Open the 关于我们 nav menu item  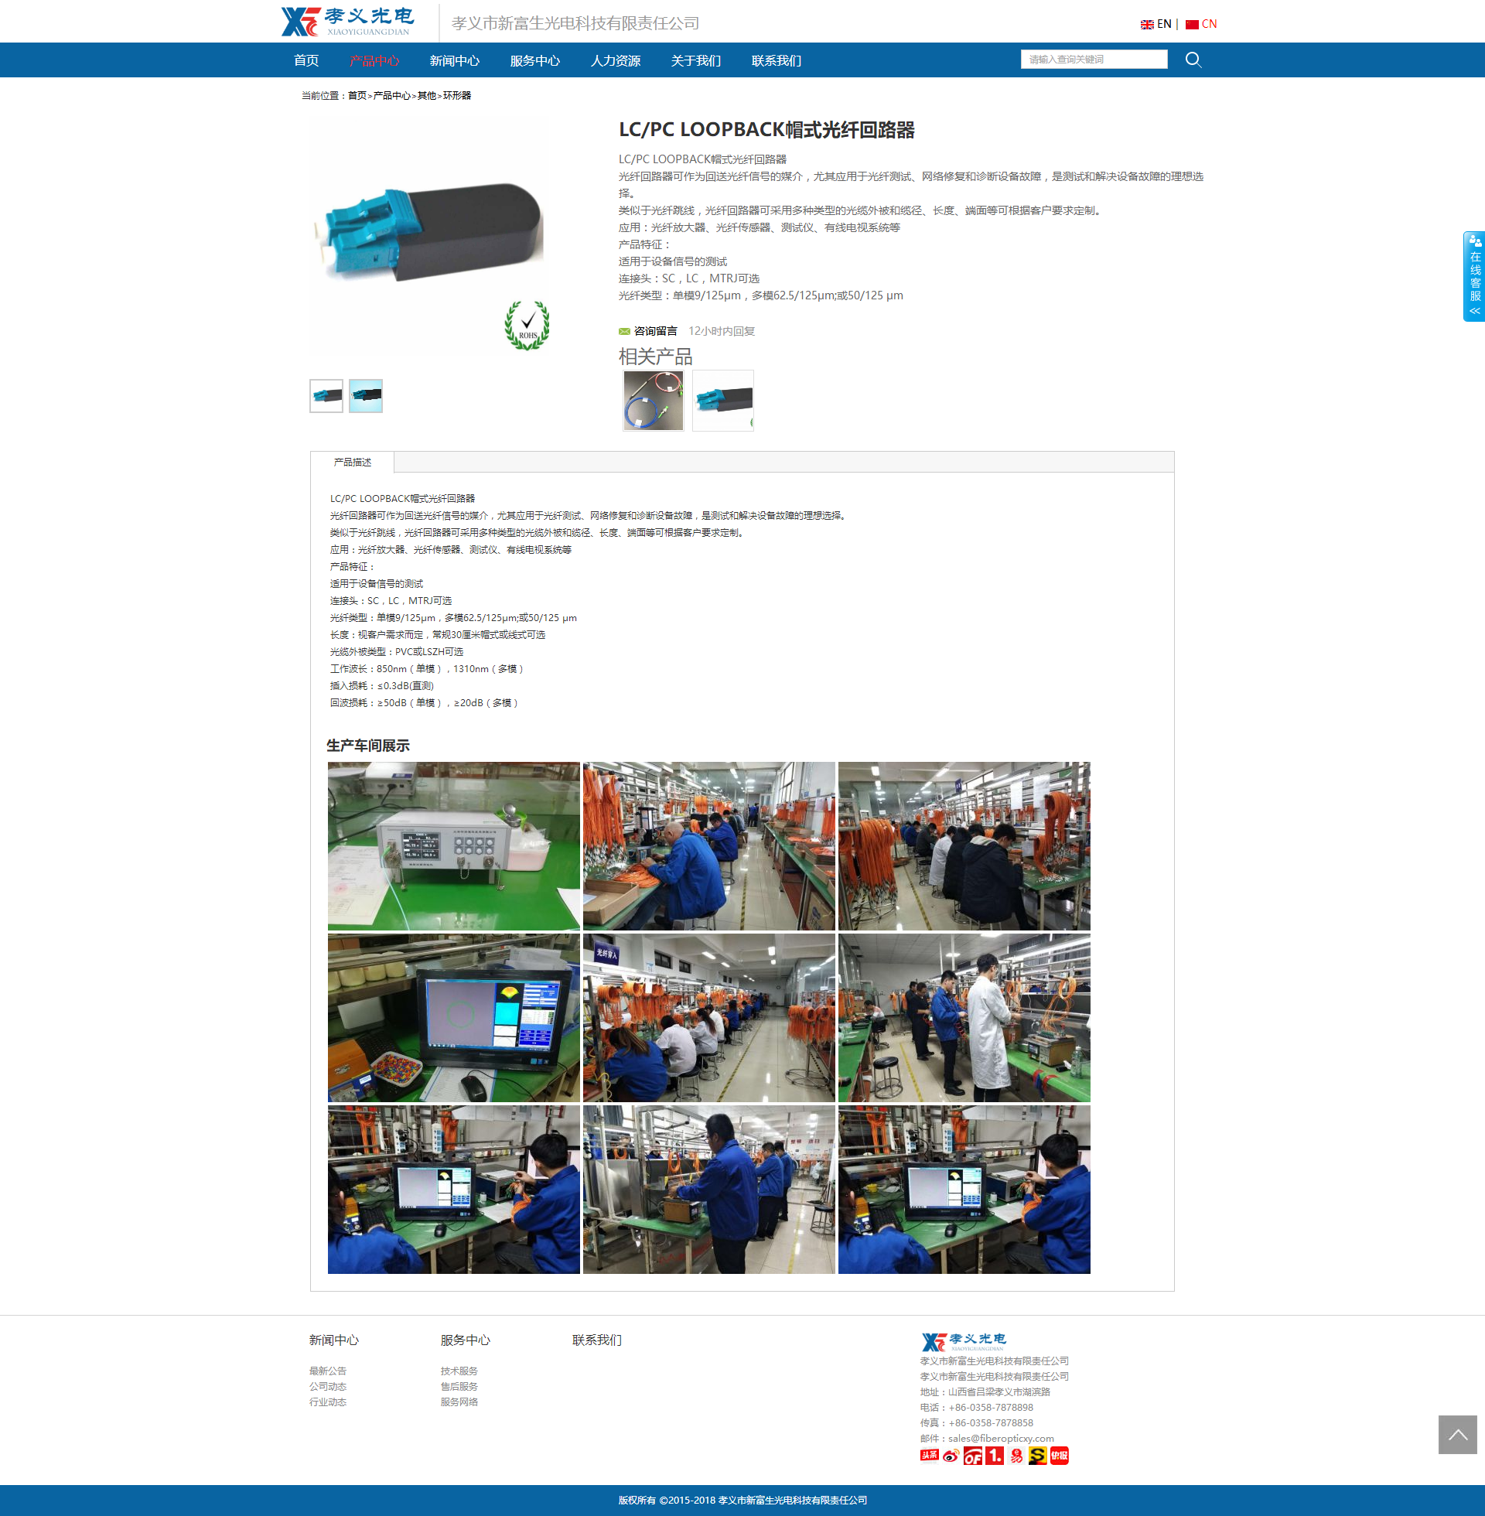(x=695, y=60)
